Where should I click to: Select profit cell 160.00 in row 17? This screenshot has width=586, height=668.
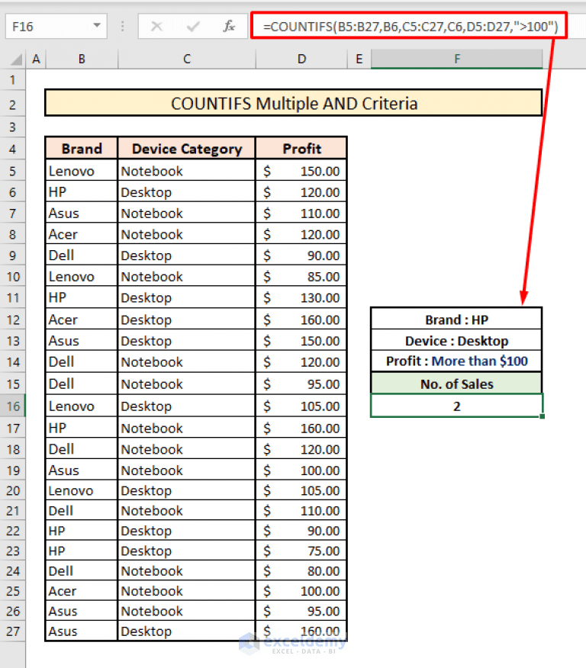301,428
